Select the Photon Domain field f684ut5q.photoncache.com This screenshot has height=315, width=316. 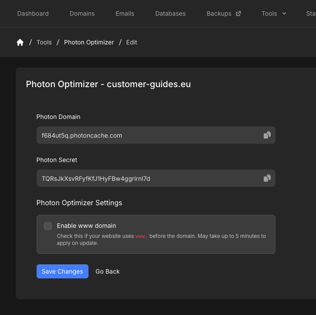[156, 135]
